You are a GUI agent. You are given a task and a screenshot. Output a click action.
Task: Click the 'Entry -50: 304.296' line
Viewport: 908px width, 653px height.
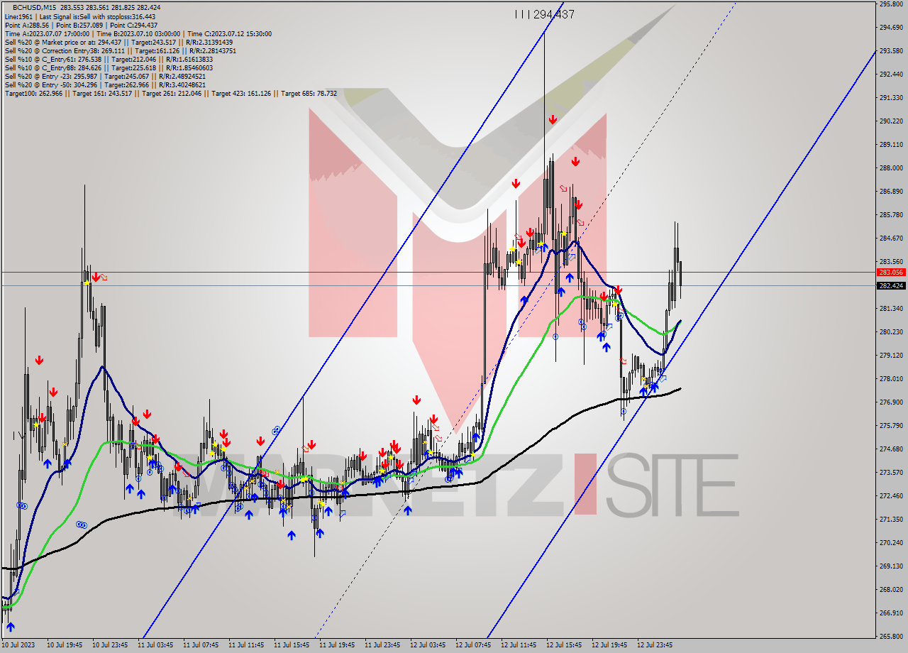pyautogui.click(x=106, y=84)
